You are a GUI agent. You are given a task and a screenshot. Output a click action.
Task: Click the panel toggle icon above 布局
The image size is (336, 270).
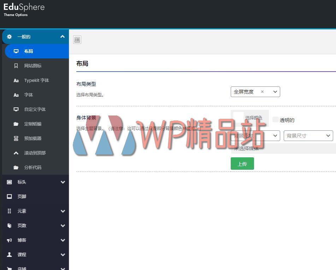[77, 40]
